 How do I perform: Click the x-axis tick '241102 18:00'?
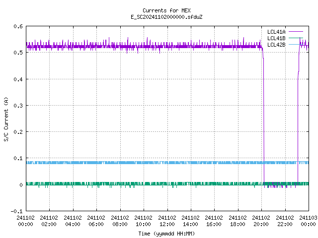click(x=238, y=221)
